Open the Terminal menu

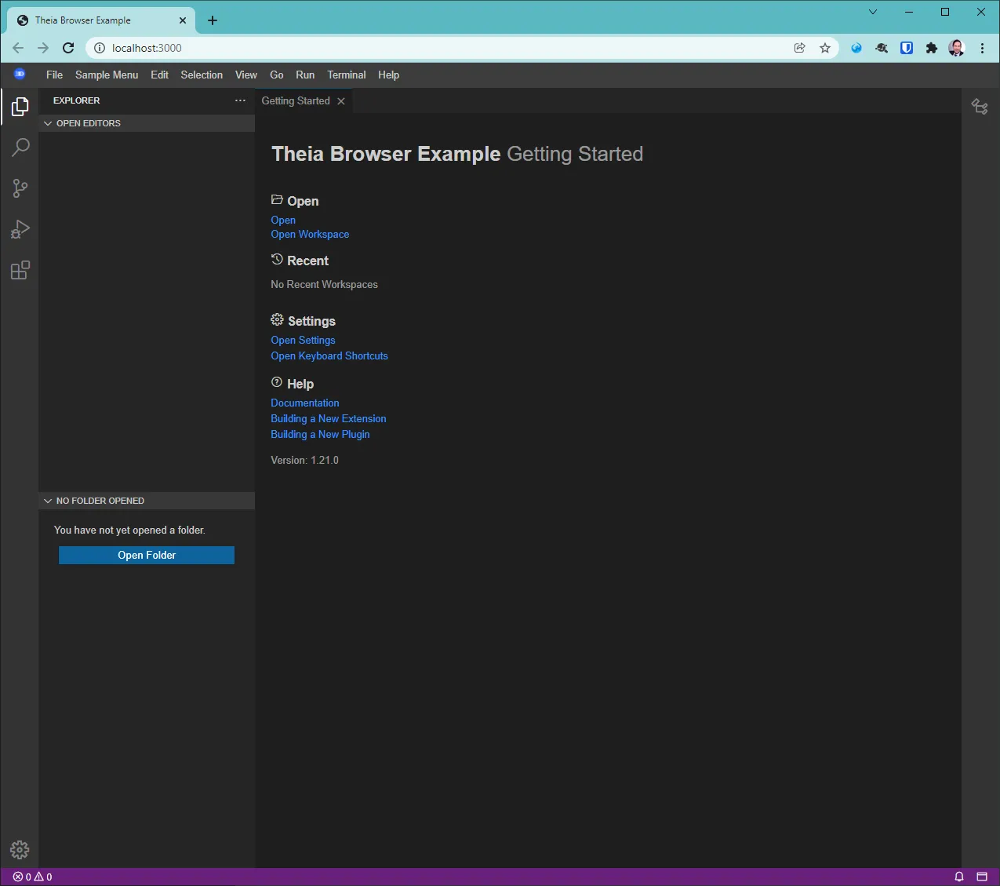(x=346, y=75)
